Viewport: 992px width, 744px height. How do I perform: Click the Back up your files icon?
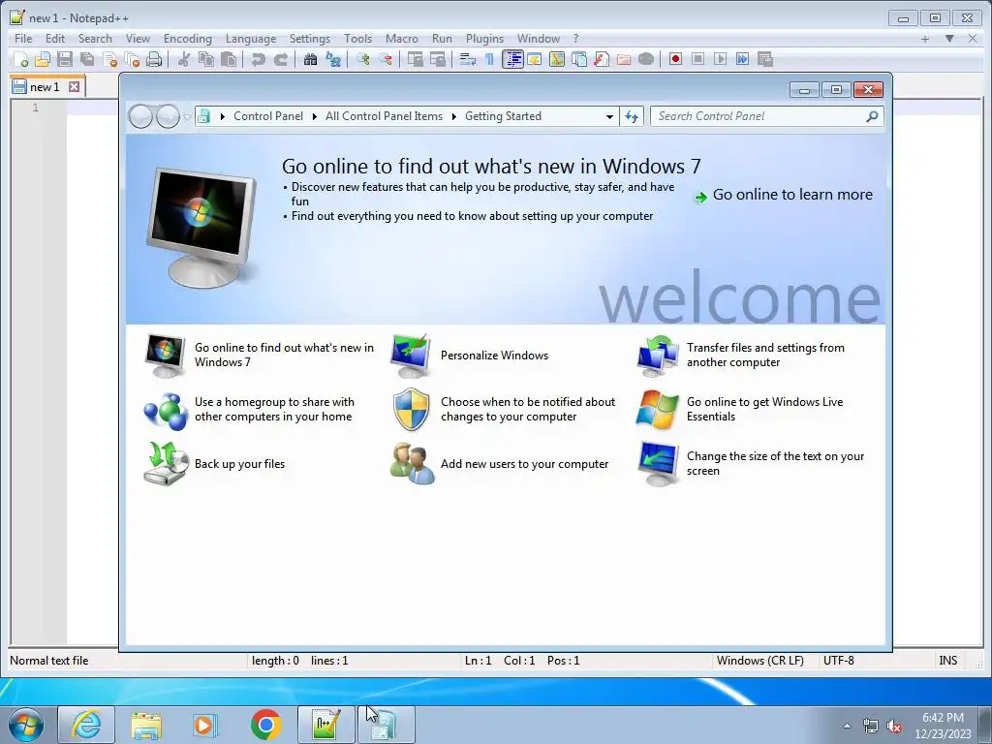tap(166, 464)
